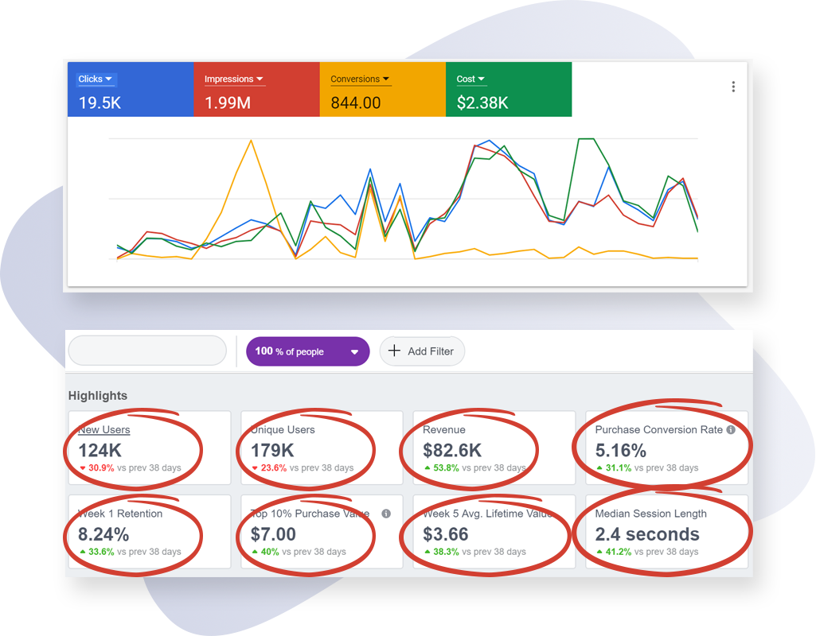The height and width of the screenshot is (636, 816).
Task: Open the three-dot chart options menu
Action: 733,87
